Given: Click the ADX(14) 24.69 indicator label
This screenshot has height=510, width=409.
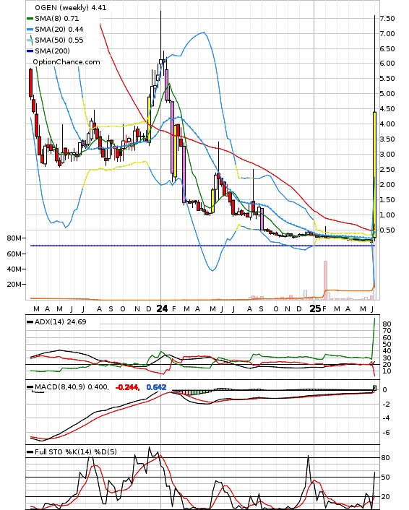Looking at the screenshot, I should (x=60, y=321).
